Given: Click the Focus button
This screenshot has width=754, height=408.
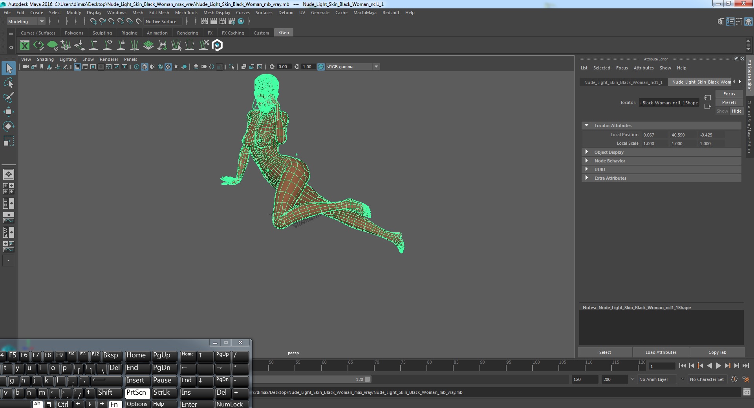Looking at the screenshot, I should click(x=729, y=94).
